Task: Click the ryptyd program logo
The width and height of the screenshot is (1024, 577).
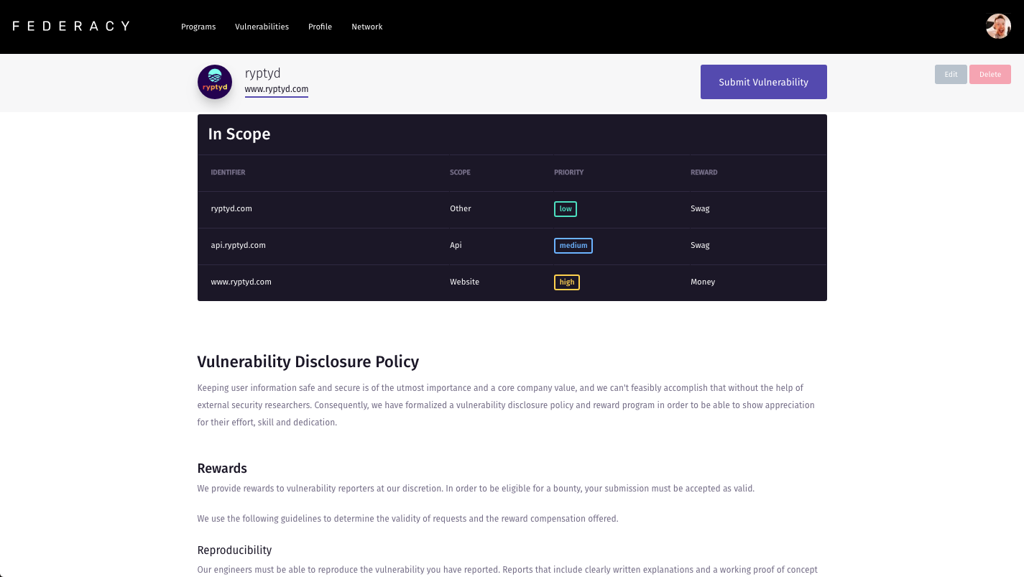Action: [x=215, y=82]
